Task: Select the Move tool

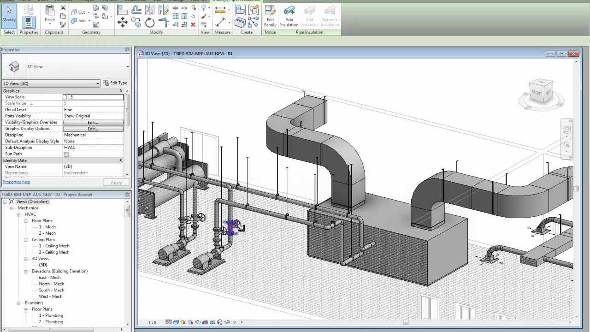Action: pos(122,22)
